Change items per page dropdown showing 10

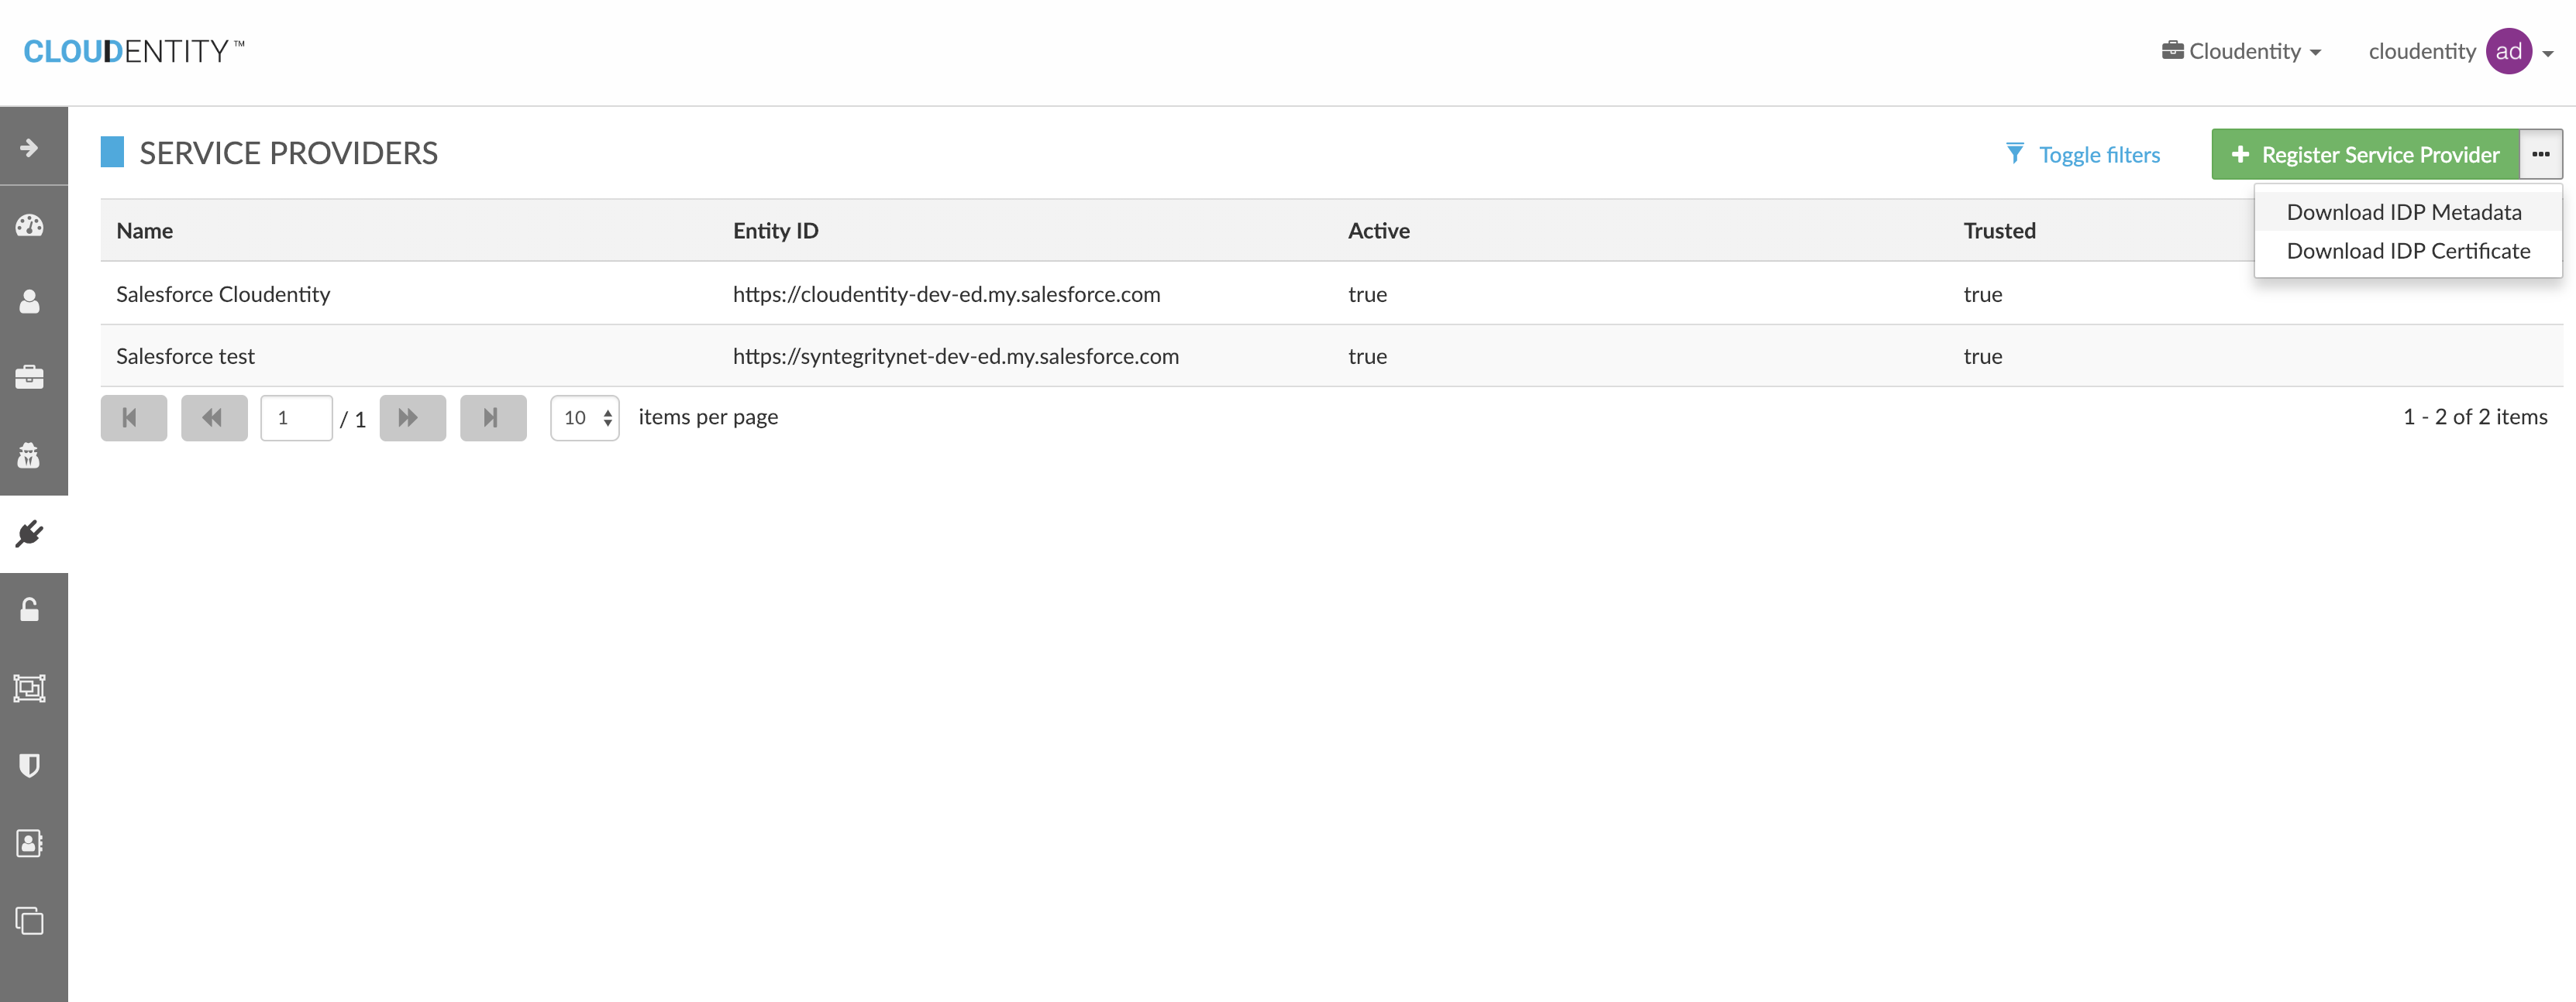click(x=585, y=417)
